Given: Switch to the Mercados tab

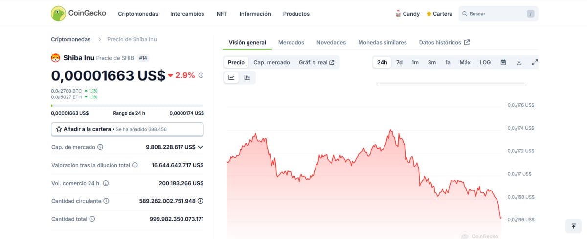Looking at the screenshot, I should 291,42.
